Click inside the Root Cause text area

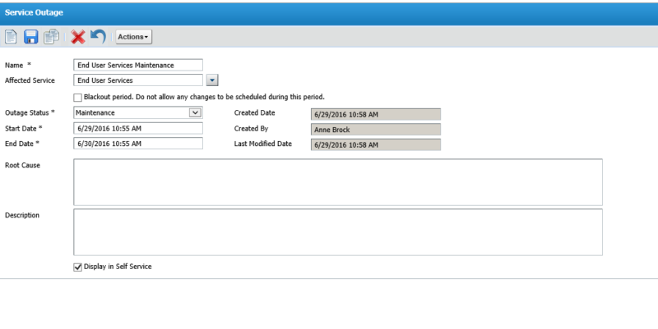click(337, 181)
